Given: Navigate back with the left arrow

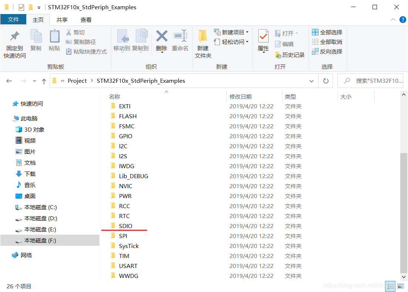Looking at the screenshot, I should tap(9, 81).
